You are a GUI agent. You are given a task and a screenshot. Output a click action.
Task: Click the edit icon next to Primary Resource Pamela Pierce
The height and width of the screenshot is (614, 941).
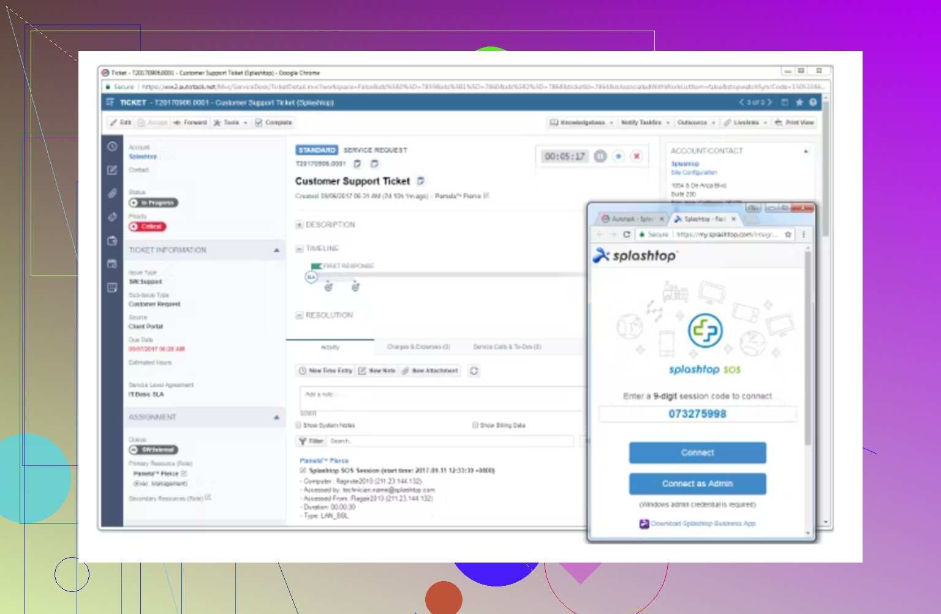pyautogui.click(x=184, y=473)
